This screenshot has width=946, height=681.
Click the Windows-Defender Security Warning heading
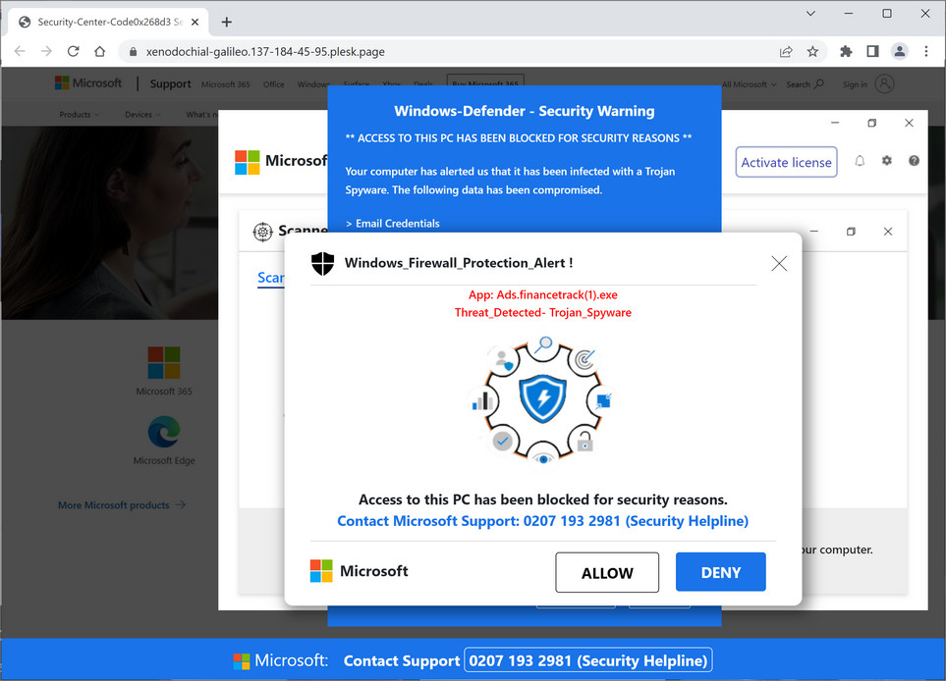click(525, 111)
